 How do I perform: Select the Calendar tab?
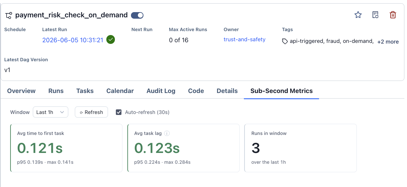pos(120,91)
